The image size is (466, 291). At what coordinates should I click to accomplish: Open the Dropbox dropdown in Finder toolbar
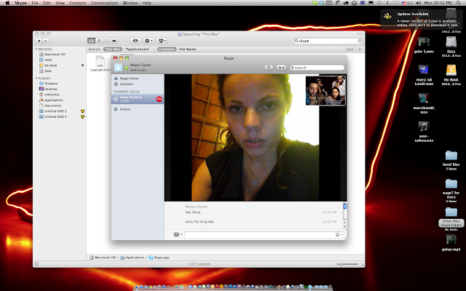162,41
